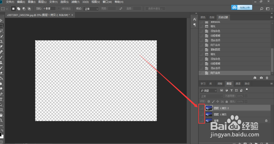Viewport: 274px width, 144px height.
Task: Select the Clone Stamp tool
Action: click(x=1, y=62)
